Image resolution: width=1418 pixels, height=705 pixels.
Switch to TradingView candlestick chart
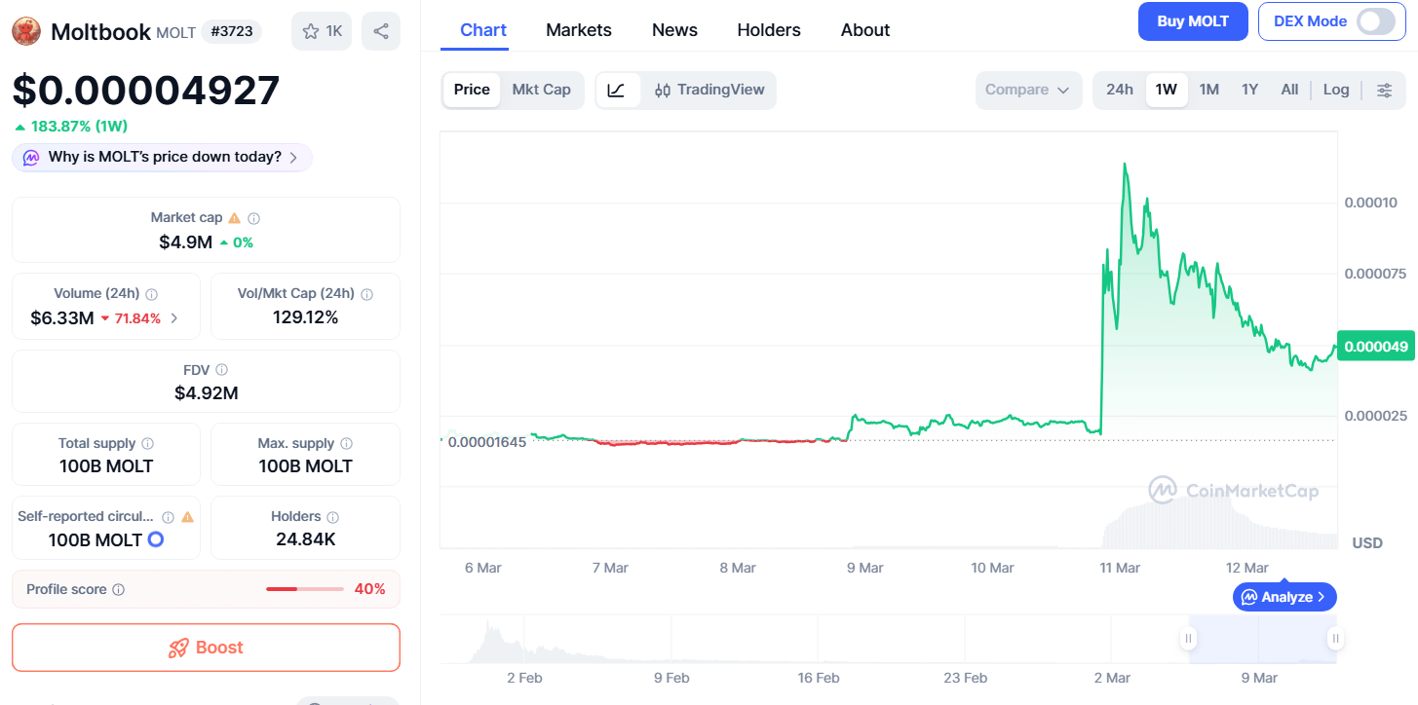click(709, 90)
